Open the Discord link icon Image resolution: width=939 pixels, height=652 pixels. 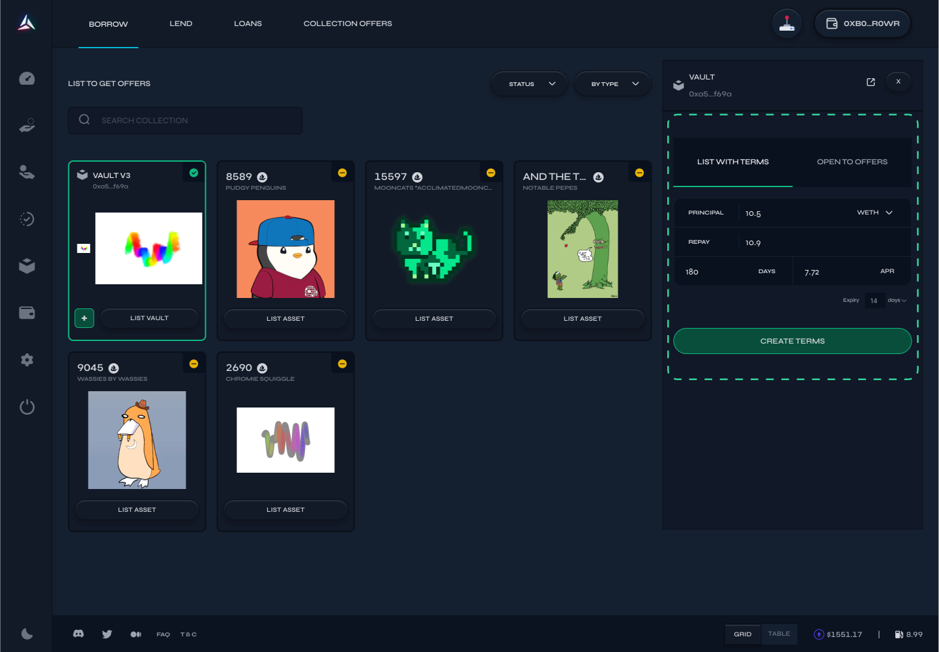[x=78, y=634]
